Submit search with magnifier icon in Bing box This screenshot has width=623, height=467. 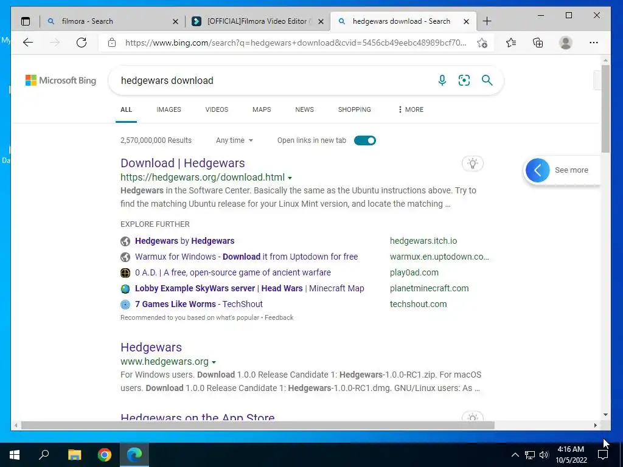(x=487, y=80)
